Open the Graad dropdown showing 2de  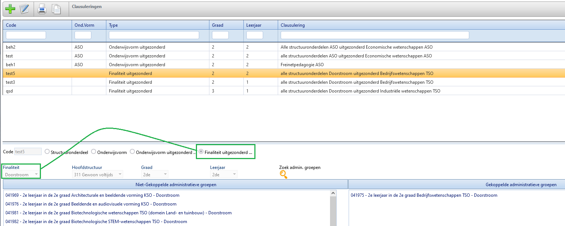point(155,174)
